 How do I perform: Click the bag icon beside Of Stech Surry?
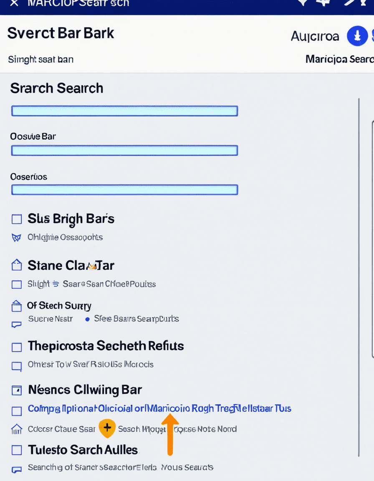17,306
